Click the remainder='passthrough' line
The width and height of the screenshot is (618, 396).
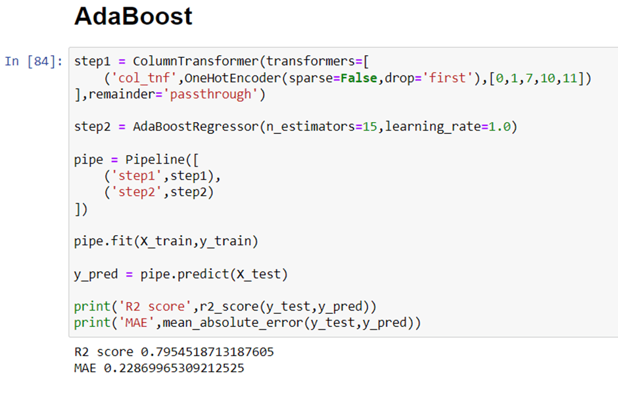(x=170, y=95)
